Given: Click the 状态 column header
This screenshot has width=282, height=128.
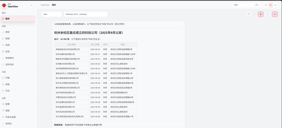Looking at the screenshot, I should 105,45.
